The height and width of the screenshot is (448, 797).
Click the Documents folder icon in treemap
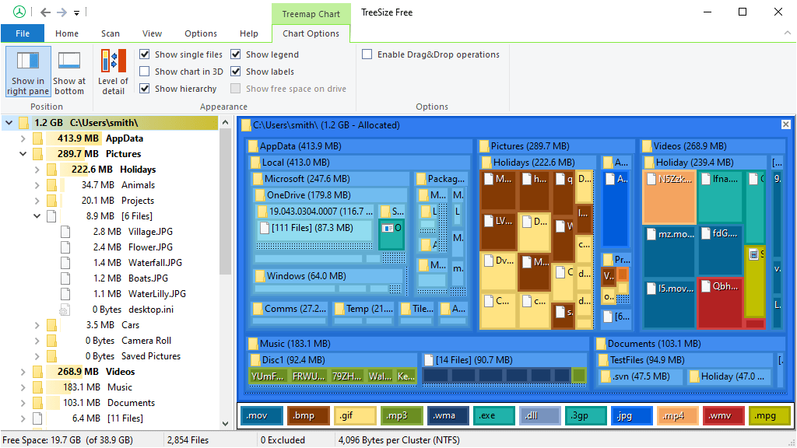coord(601,344)
